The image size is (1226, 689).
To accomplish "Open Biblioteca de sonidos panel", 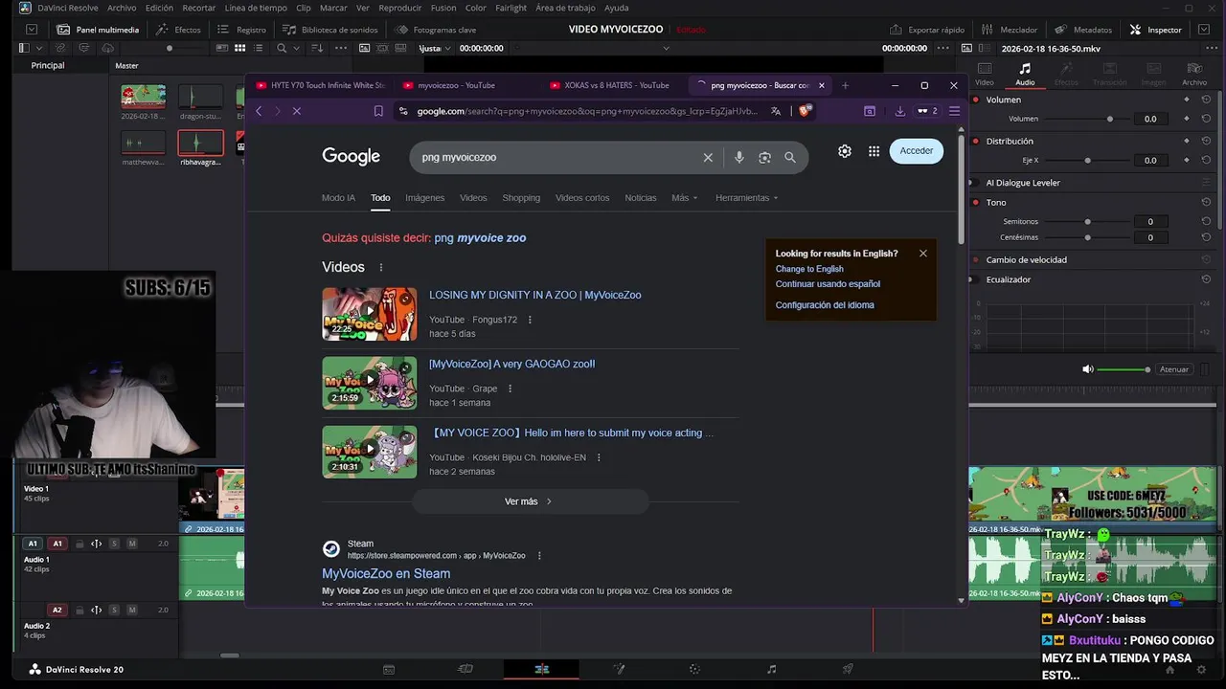I will point(329,30).
